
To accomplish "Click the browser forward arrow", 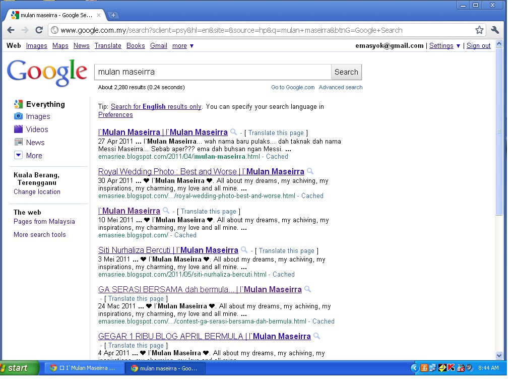I will pos(25,30).
